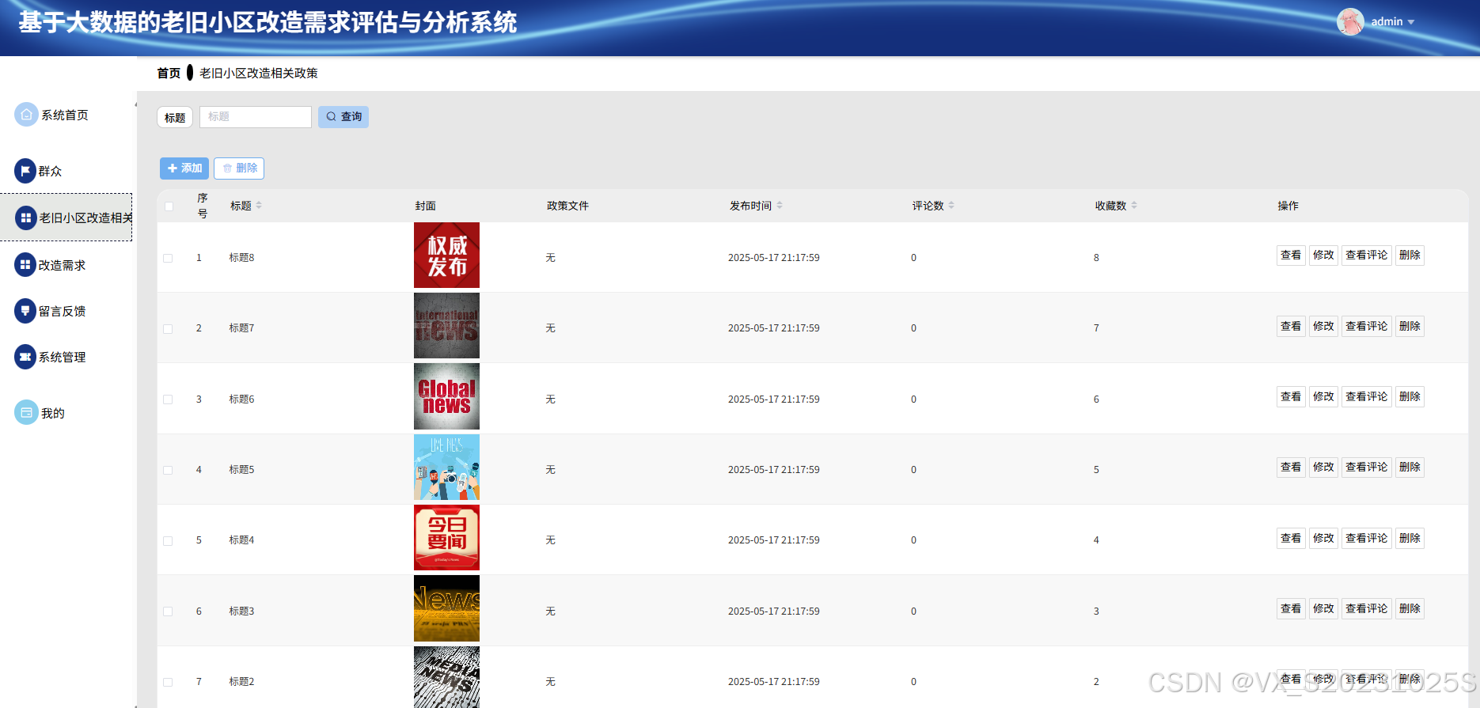This screenshot has height=708, width=1480.
Task: Click the 系统首页 home icon in sidebar
Action: coord(26,115)
